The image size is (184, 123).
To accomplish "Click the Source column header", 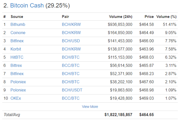I will (x=17, y=17).
